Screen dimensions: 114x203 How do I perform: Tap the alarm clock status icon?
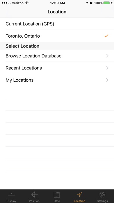coord(91,3)
